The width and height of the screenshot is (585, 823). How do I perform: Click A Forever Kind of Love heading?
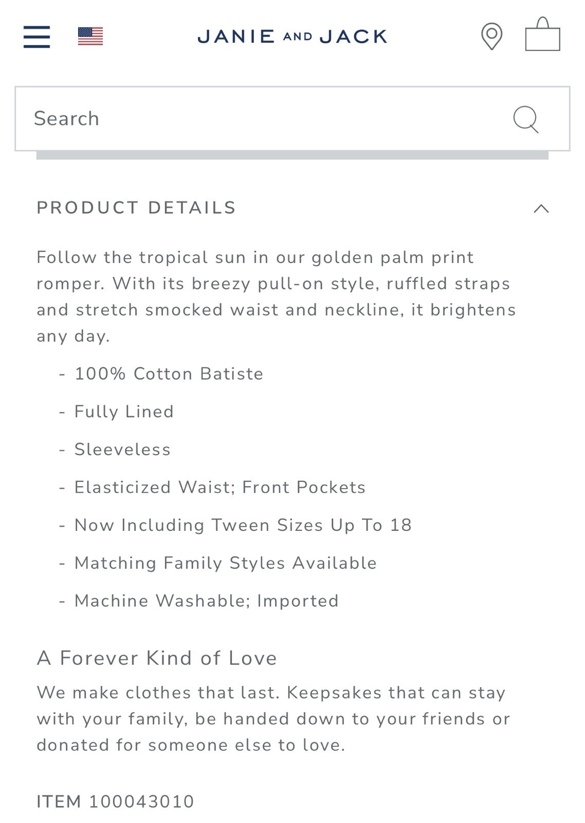pos(157,658)
